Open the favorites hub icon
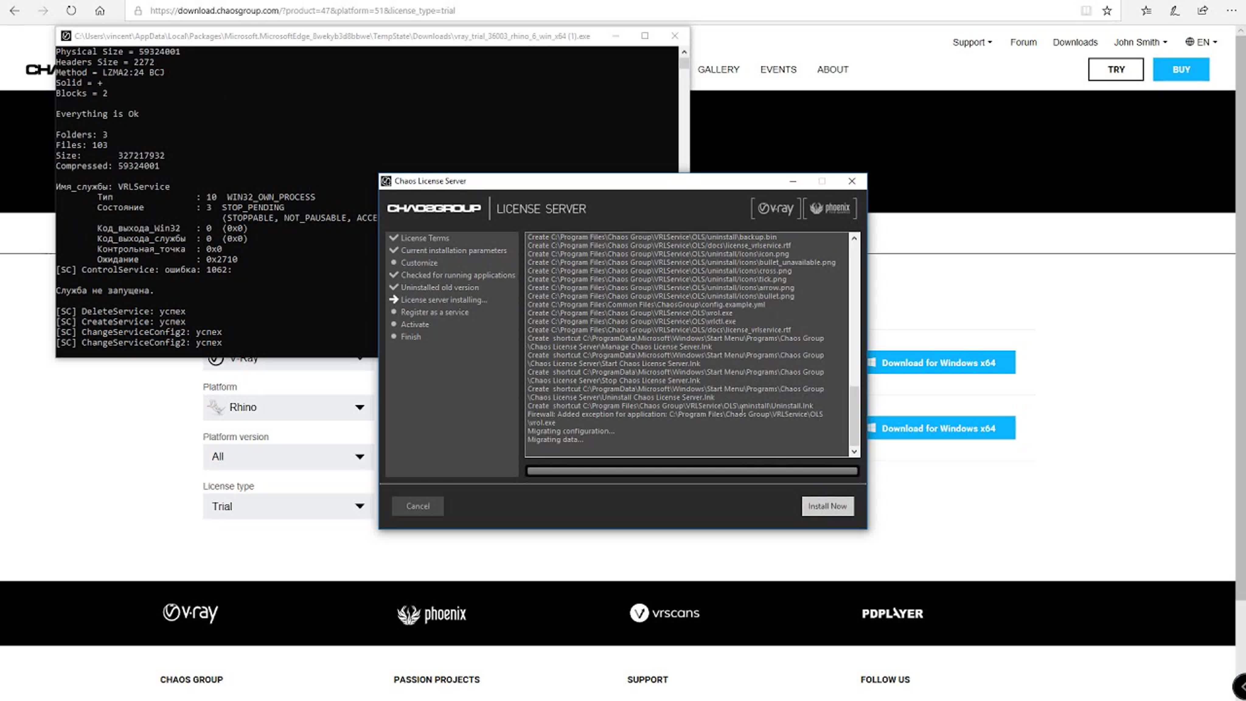This screenshot has height=701, width=1246. click(1146, 10)
